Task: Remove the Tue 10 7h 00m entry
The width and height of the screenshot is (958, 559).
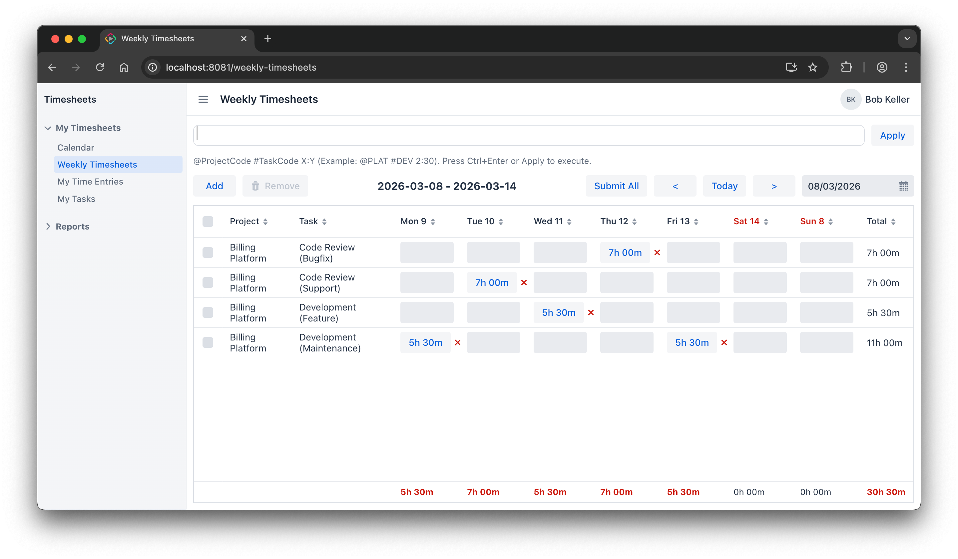Action: [x=524, y=282]
